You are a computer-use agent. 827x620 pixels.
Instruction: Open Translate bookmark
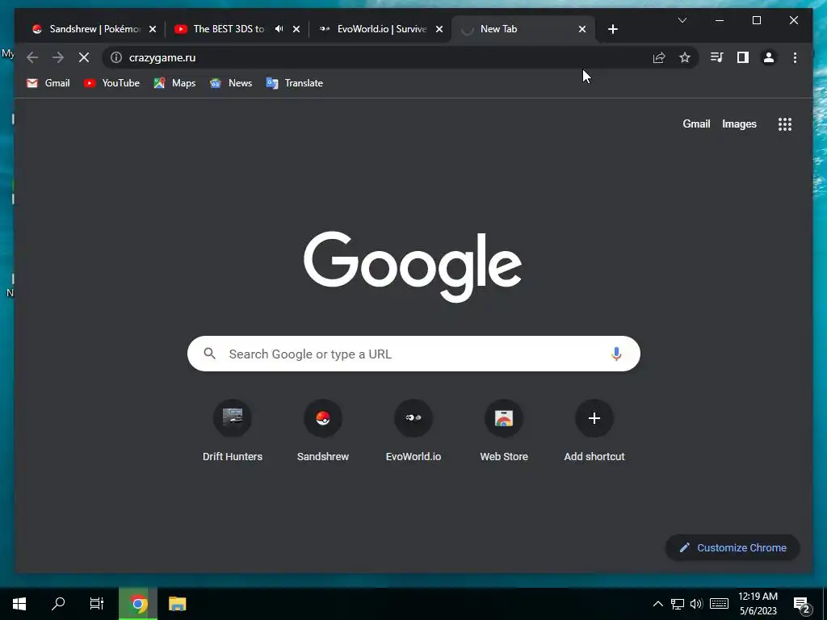[x=294, y=83]
